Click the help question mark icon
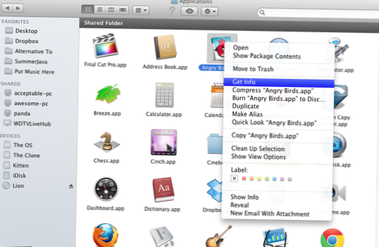 172,10
